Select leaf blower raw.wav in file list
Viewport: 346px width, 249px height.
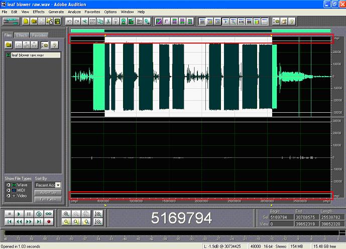tap(33, 55)
